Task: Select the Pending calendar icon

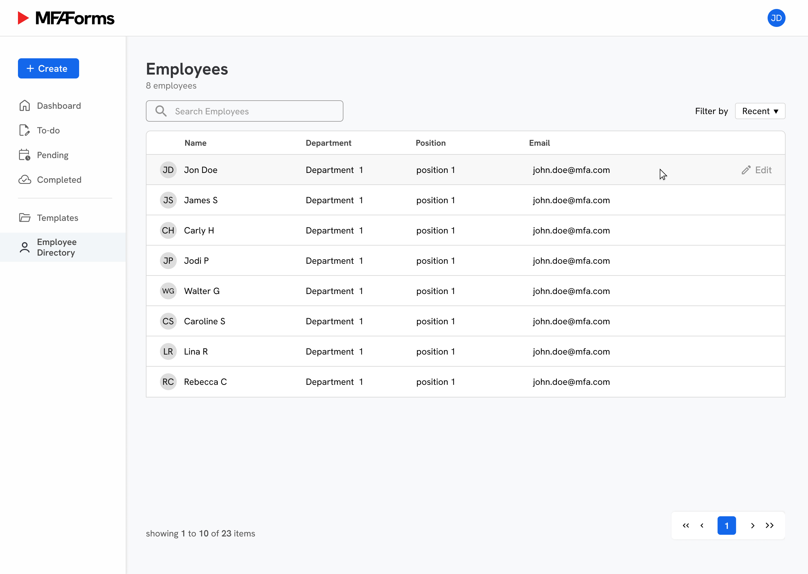Action: (24, 155)
